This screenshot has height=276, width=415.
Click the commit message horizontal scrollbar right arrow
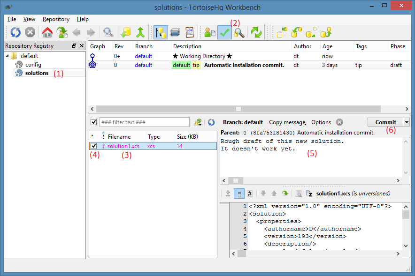pyautogui.click(x=398, y=181)
